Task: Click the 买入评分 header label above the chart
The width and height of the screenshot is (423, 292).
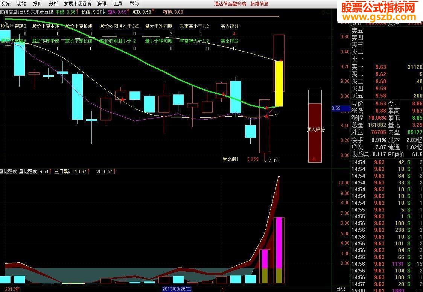Action: (230, 26)
